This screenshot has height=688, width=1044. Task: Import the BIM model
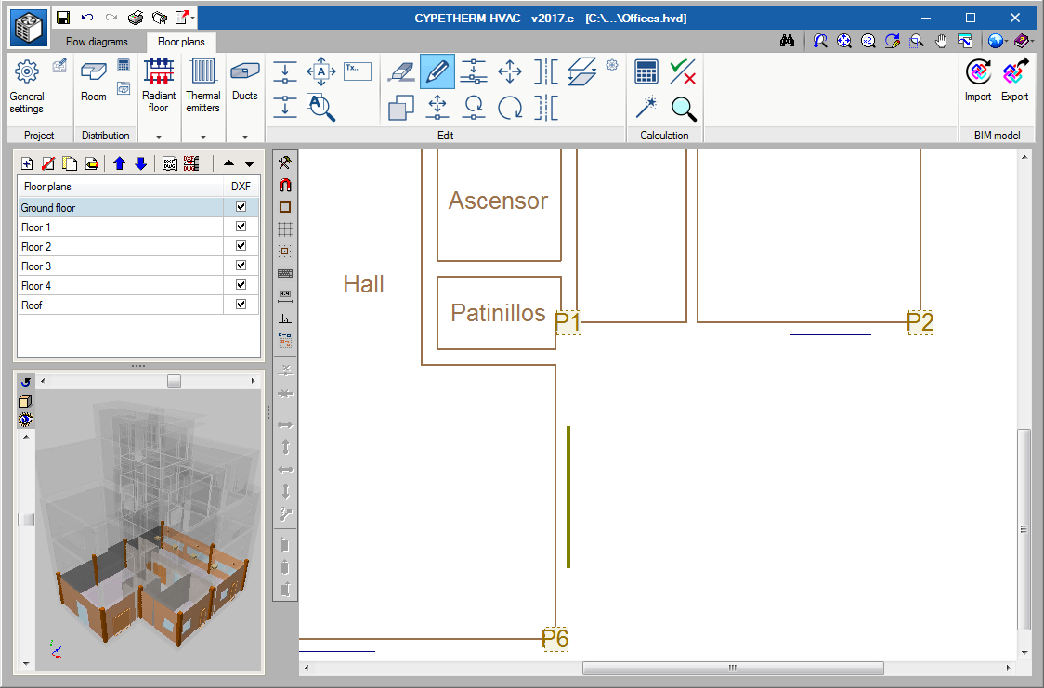coord(978,80)
